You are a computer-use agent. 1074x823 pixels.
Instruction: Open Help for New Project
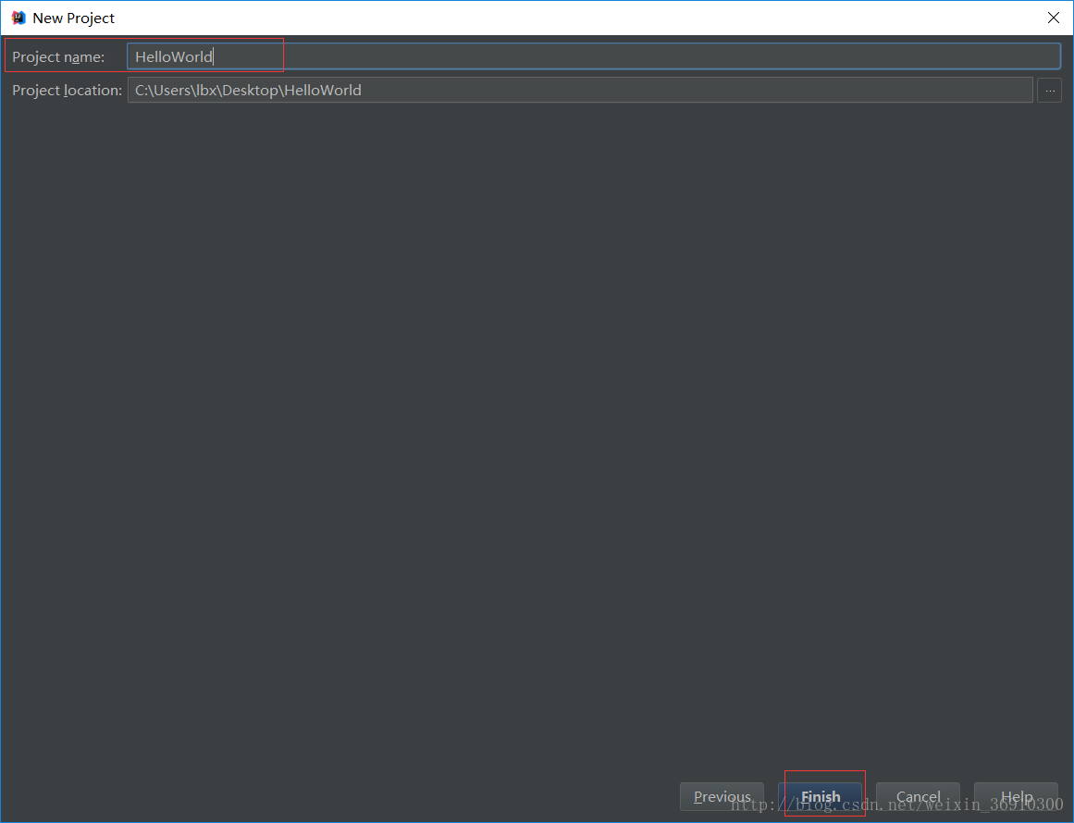click(1016, 796)
